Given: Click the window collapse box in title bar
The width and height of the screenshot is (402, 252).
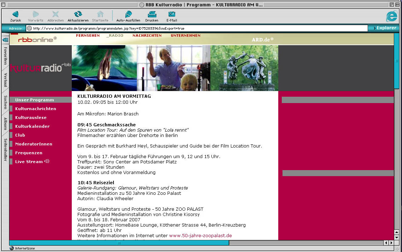Looking at the screenshot, I should click(397, 5).
